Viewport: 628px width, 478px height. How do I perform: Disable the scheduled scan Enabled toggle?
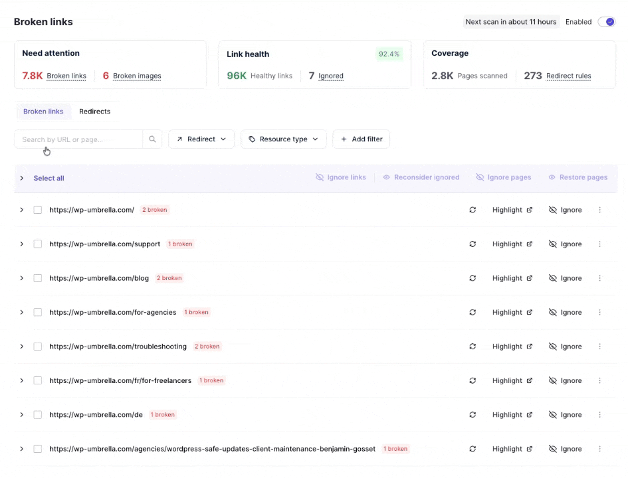pyautogui.click(x=606, y=22)
